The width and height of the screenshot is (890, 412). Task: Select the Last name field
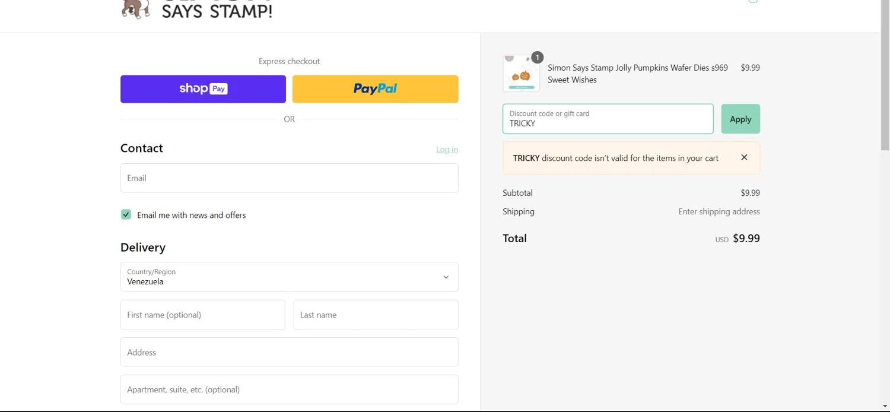[x=376, y=315]
